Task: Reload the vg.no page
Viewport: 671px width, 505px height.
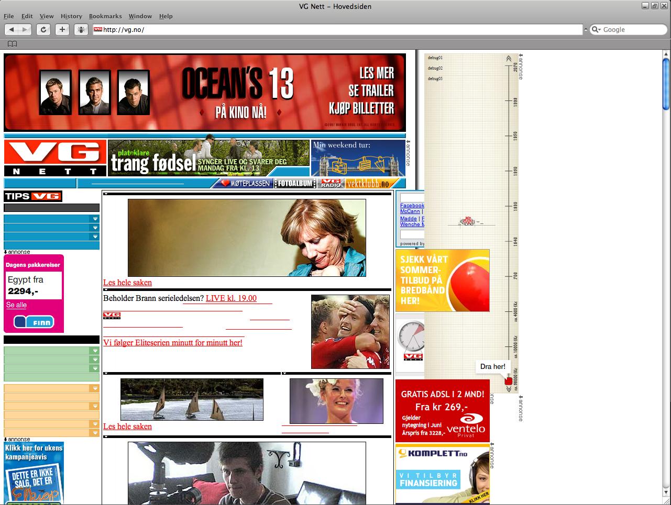Action: pos(43,30)
